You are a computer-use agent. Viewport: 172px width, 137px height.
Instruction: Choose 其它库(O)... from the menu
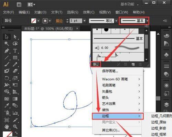point(111,130)
